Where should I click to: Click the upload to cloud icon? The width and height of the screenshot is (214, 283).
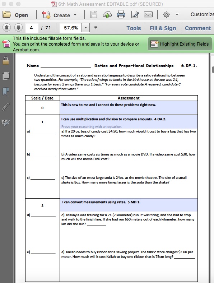(x=107, y=15)
